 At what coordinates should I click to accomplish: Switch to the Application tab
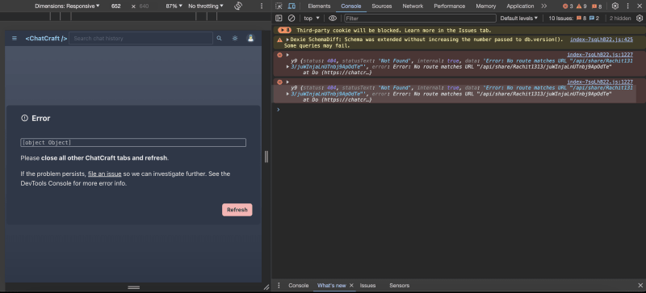coord(520,6)
